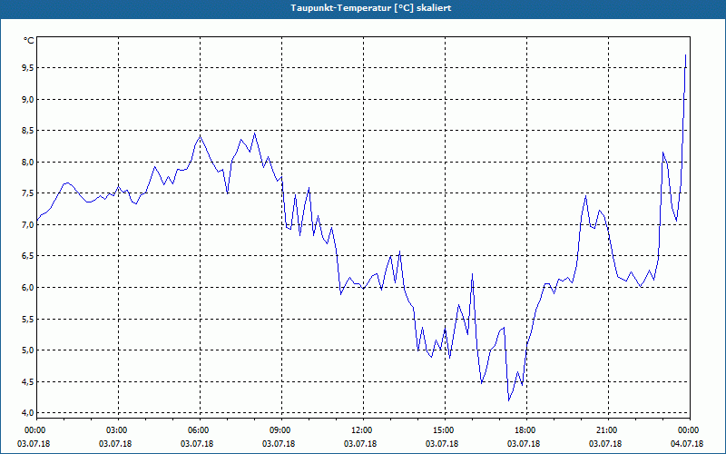
Task: Click the 8,0 y-axis value label
Action: [x=27, y=163]
